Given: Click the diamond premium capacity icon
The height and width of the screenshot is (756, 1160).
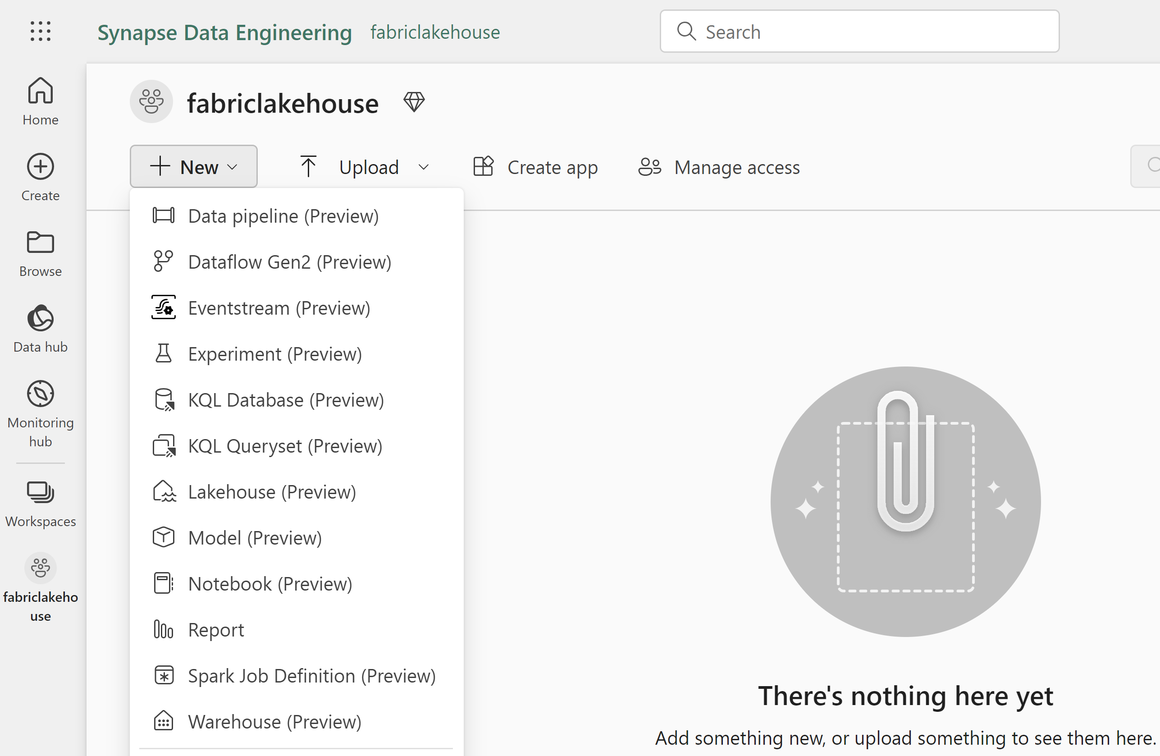Looking at the screenshot, I should click(414, 102).
